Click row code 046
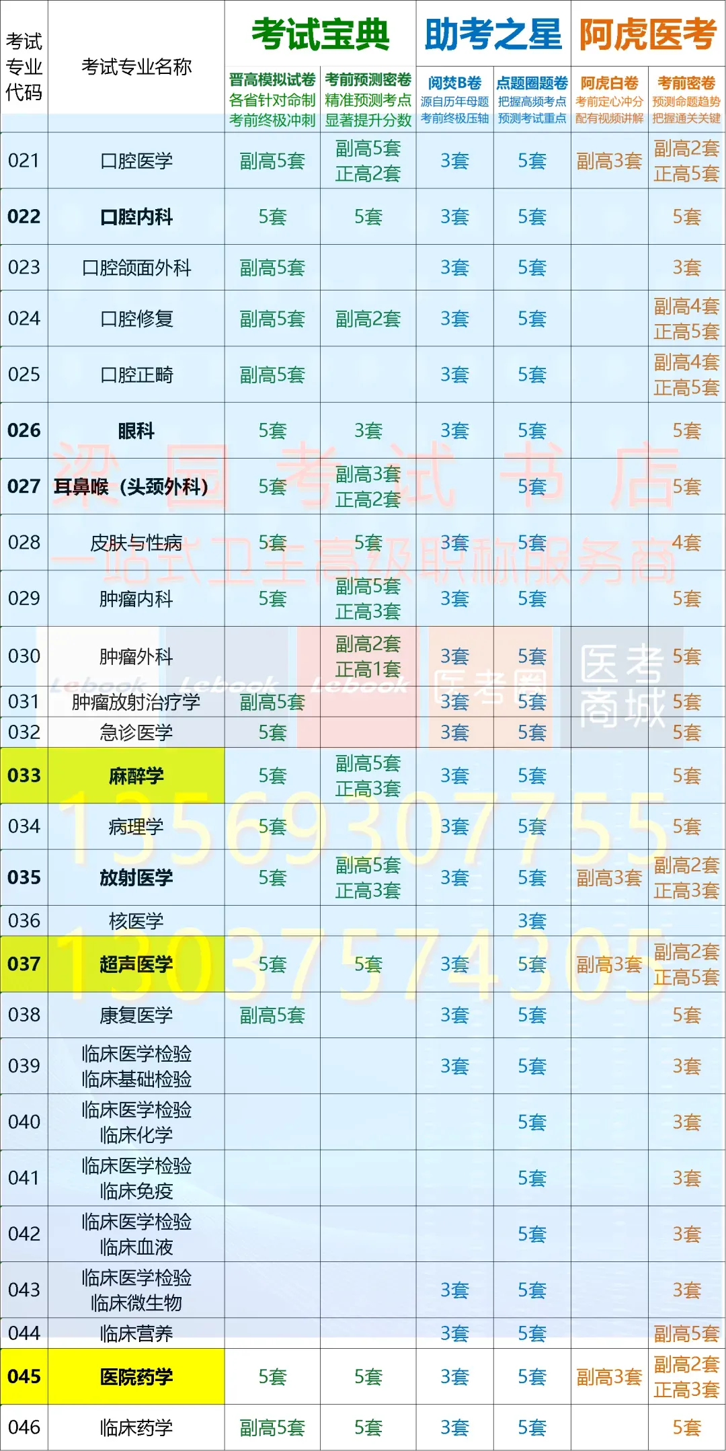The height and width of the screenshot is (1451, 726). 24,1427
